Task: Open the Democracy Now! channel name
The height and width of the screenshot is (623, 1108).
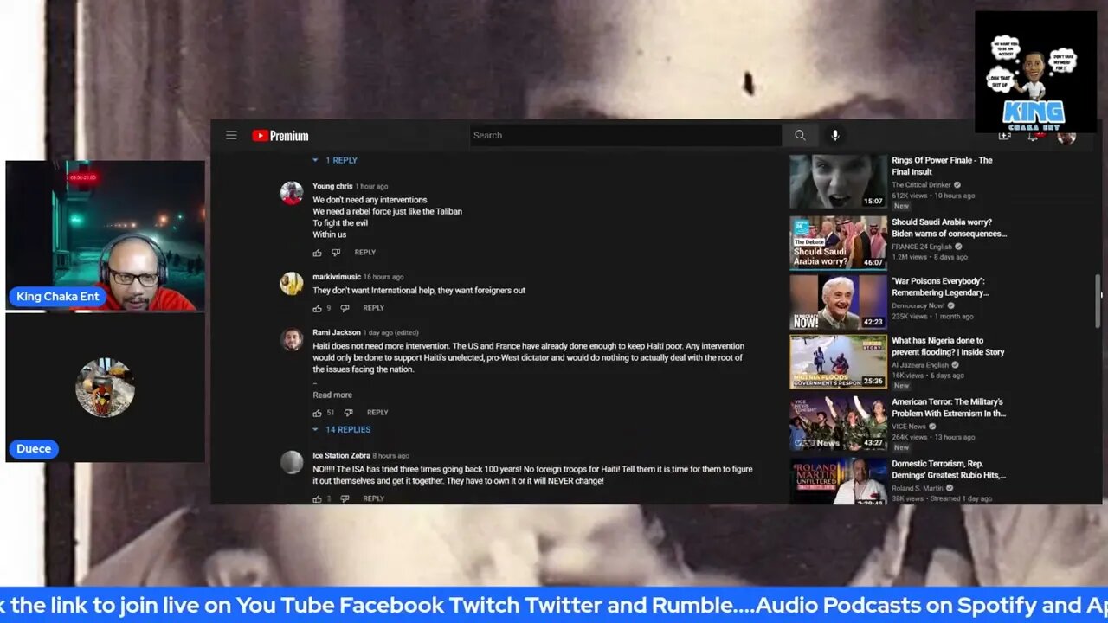Action: (x=918, y=305)
